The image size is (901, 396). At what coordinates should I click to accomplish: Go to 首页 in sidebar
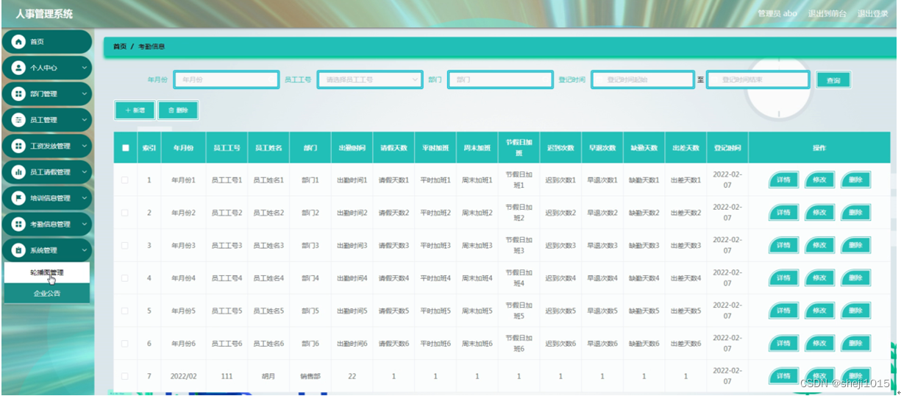pyautogui.click(x=47, y=42)
